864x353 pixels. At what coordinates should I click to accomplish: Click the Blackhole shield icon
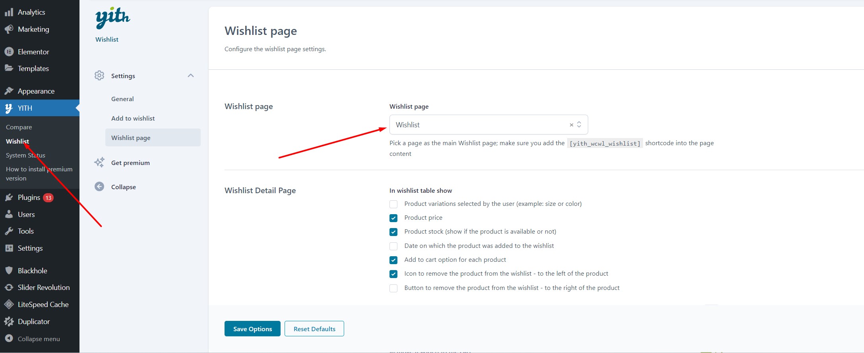(9, 271)
